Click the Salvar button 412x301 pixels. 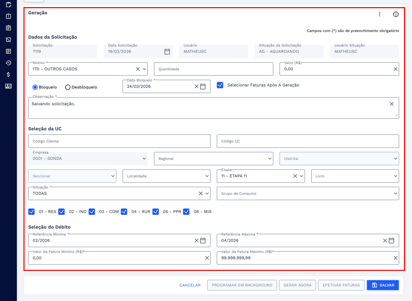click(382, 285)
